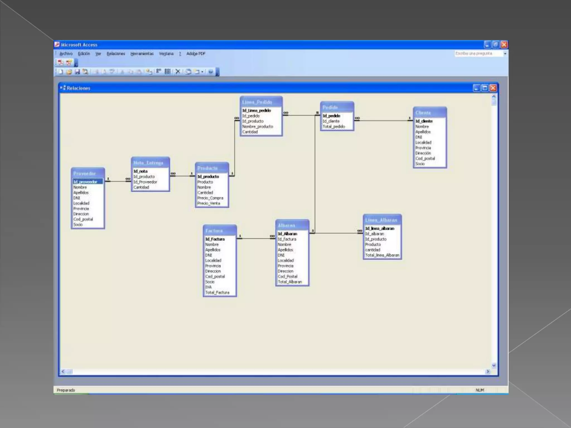The height and width of the screenshot is (428, 571).
Task: Select the Cliente table title bar
Action: coord(430,113)
